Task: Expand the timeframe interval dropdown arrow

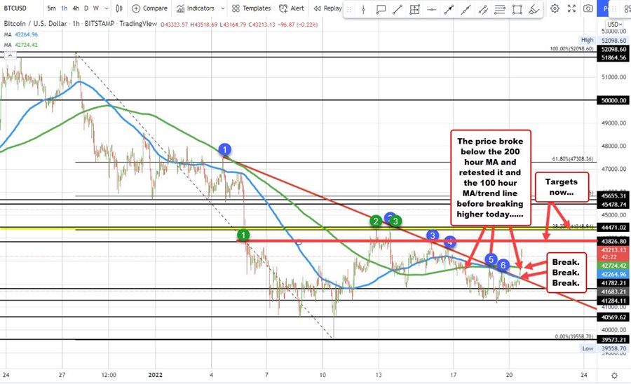Action: click(104, 8)
